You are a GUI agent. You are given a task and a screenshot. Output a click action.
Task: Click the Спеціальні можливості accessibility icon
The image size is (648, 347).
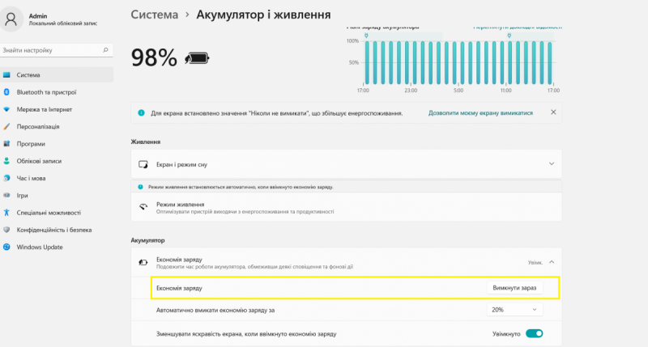click(x=6, y=213)
